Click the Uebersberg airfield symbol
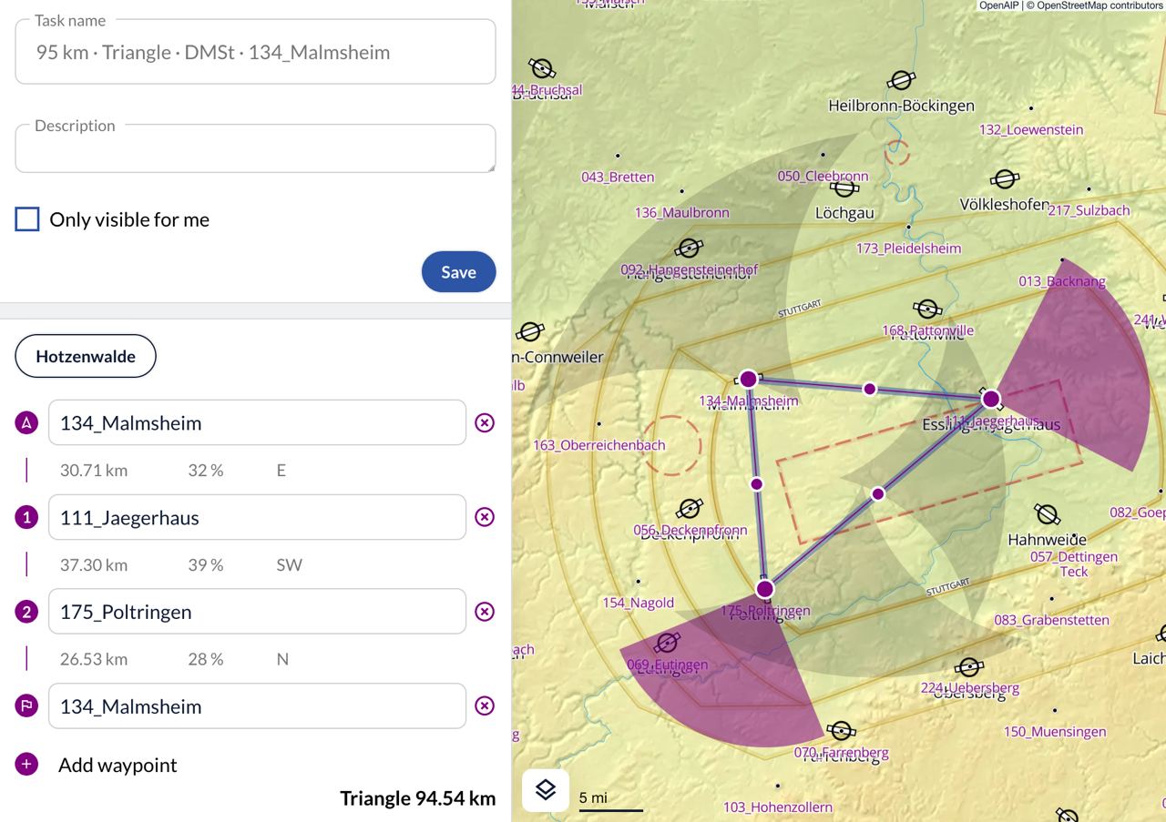The height and width of the screenshot is (822, 1166). click(x=969, y=667)
